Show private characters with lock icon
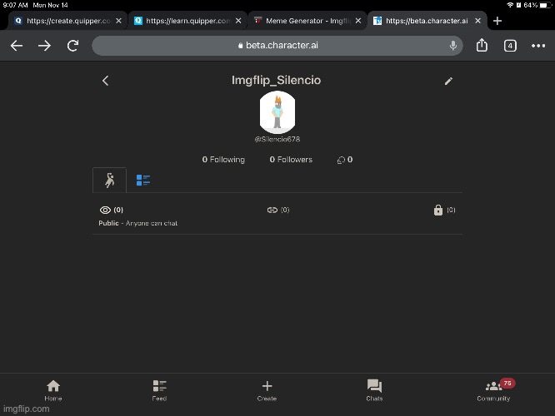Image resolution: width=555 pixels, height=416 pixels. pyautogui.click(x=443, y=210)
